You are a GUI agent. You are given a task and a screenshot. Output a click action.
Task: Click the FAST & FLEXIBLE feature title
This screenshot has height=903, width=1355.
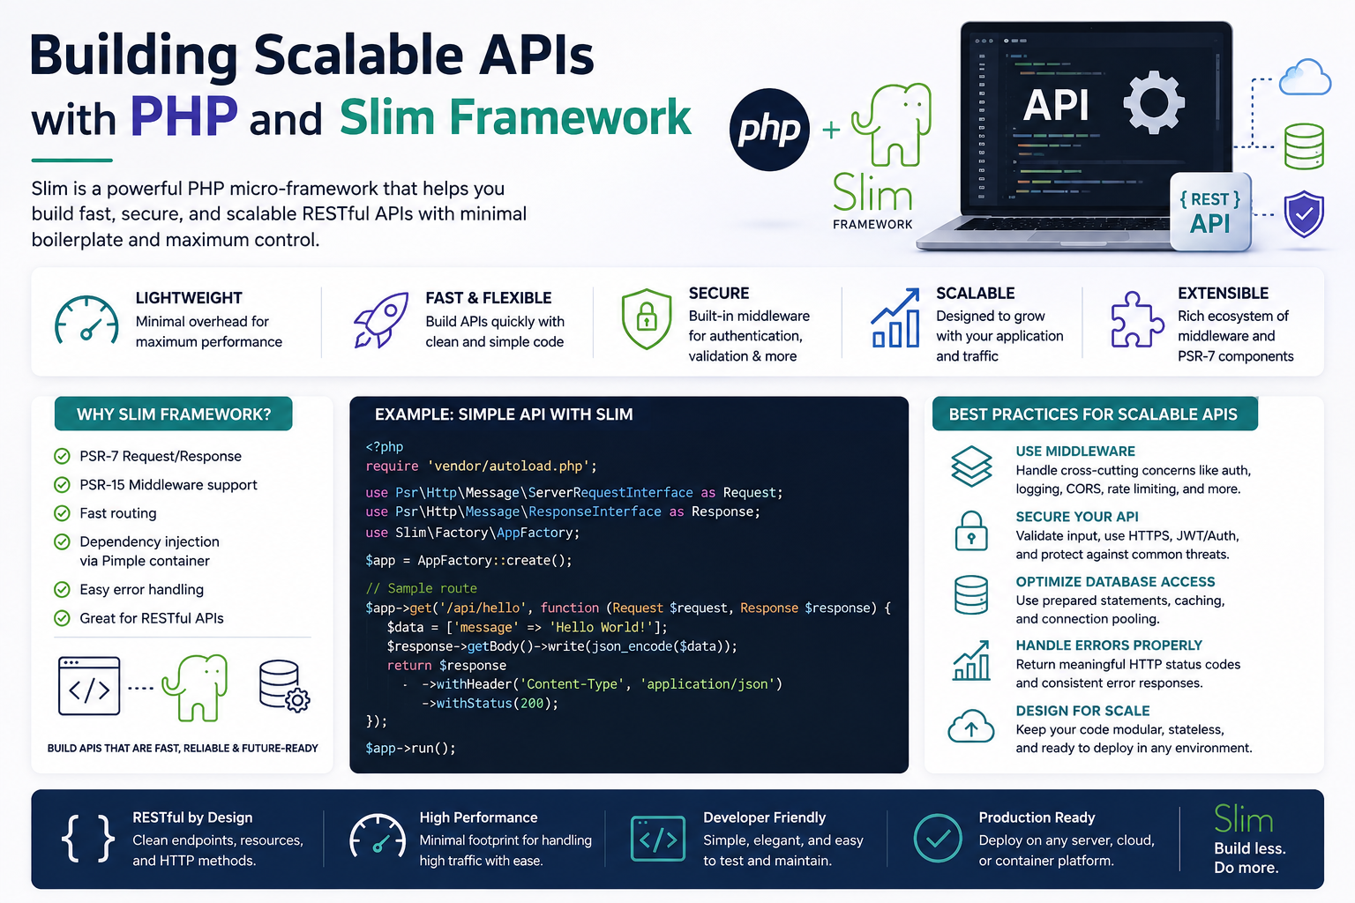[489, 298]
